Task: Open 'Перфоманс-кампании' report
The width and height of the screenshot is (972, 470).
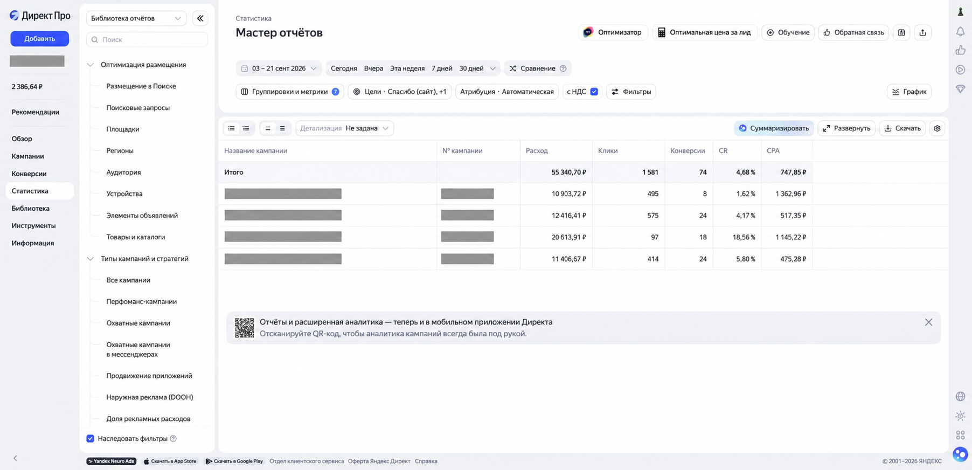Action: tap(142, 302)
